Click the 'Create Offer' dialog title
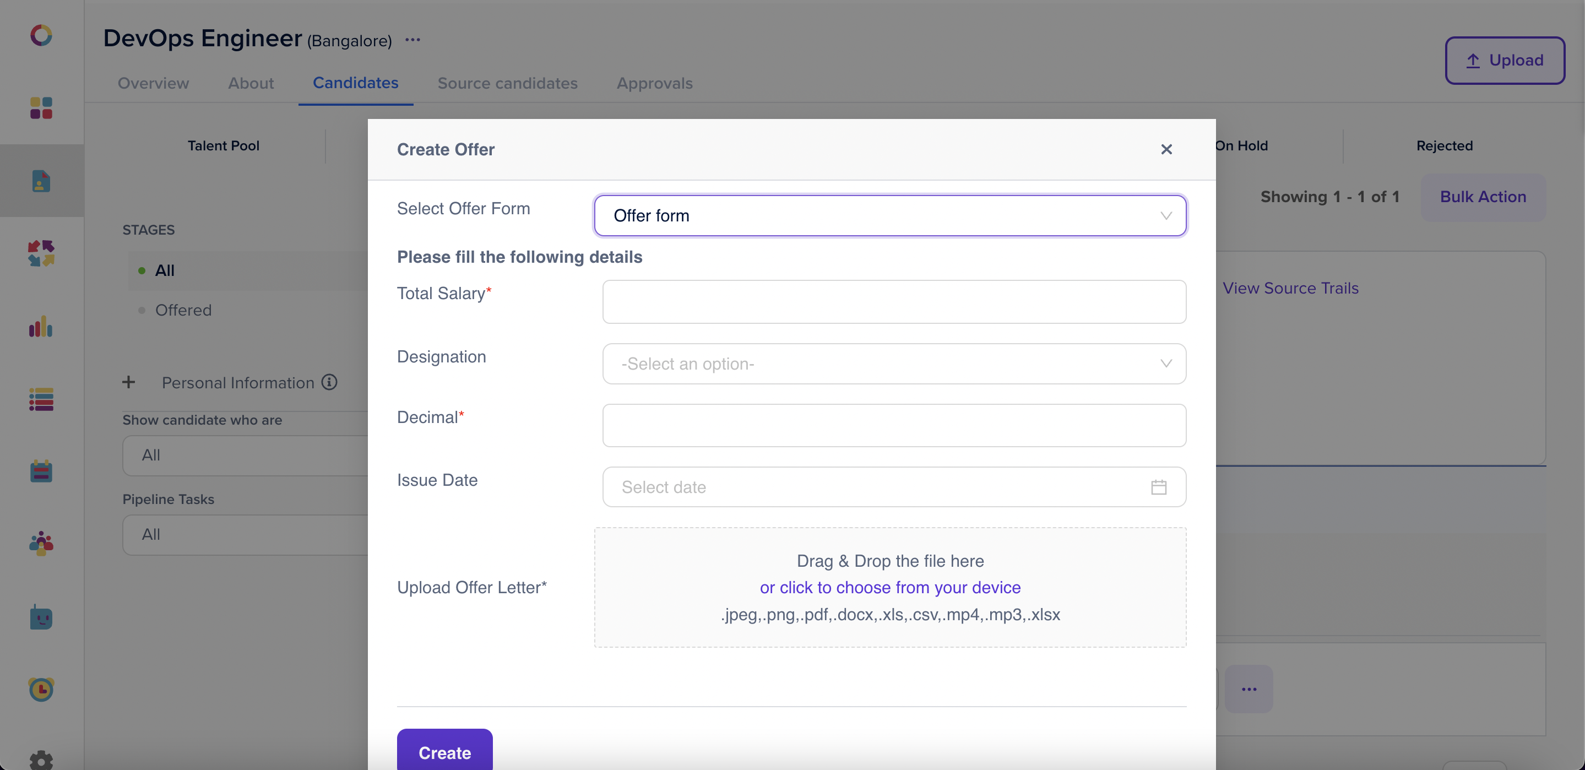1585x770 pixels. tap(446, 150)
